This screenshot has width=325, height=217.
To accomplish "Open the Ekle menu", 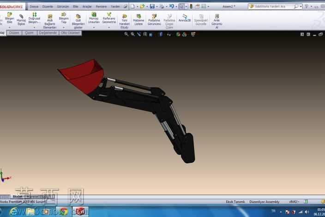I will (x=75, y=6).
